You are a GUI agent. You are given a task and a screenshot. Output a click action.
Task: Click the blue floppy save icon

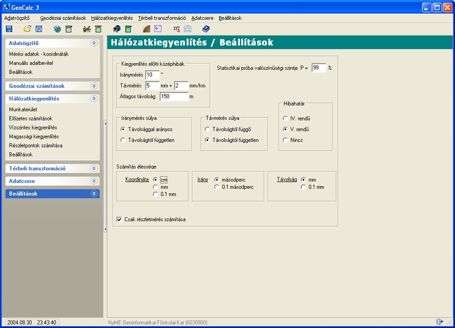tap(9, 29)
